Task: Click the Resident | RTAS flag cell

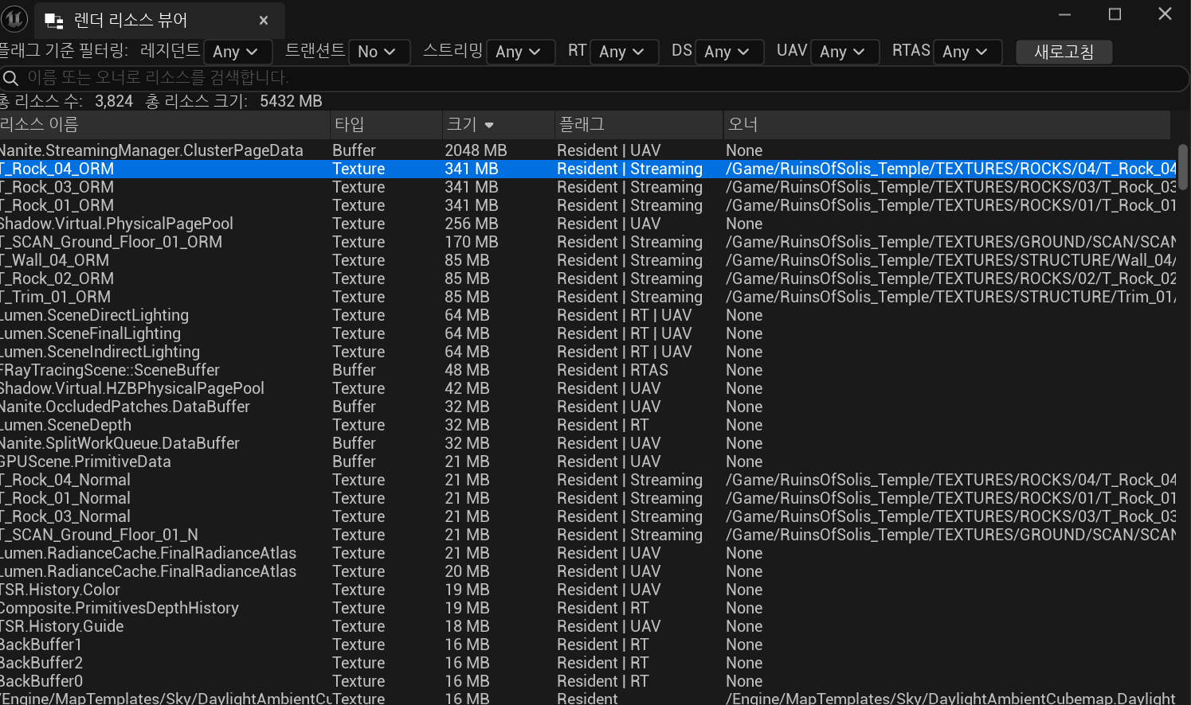Action: coord(613,370)
